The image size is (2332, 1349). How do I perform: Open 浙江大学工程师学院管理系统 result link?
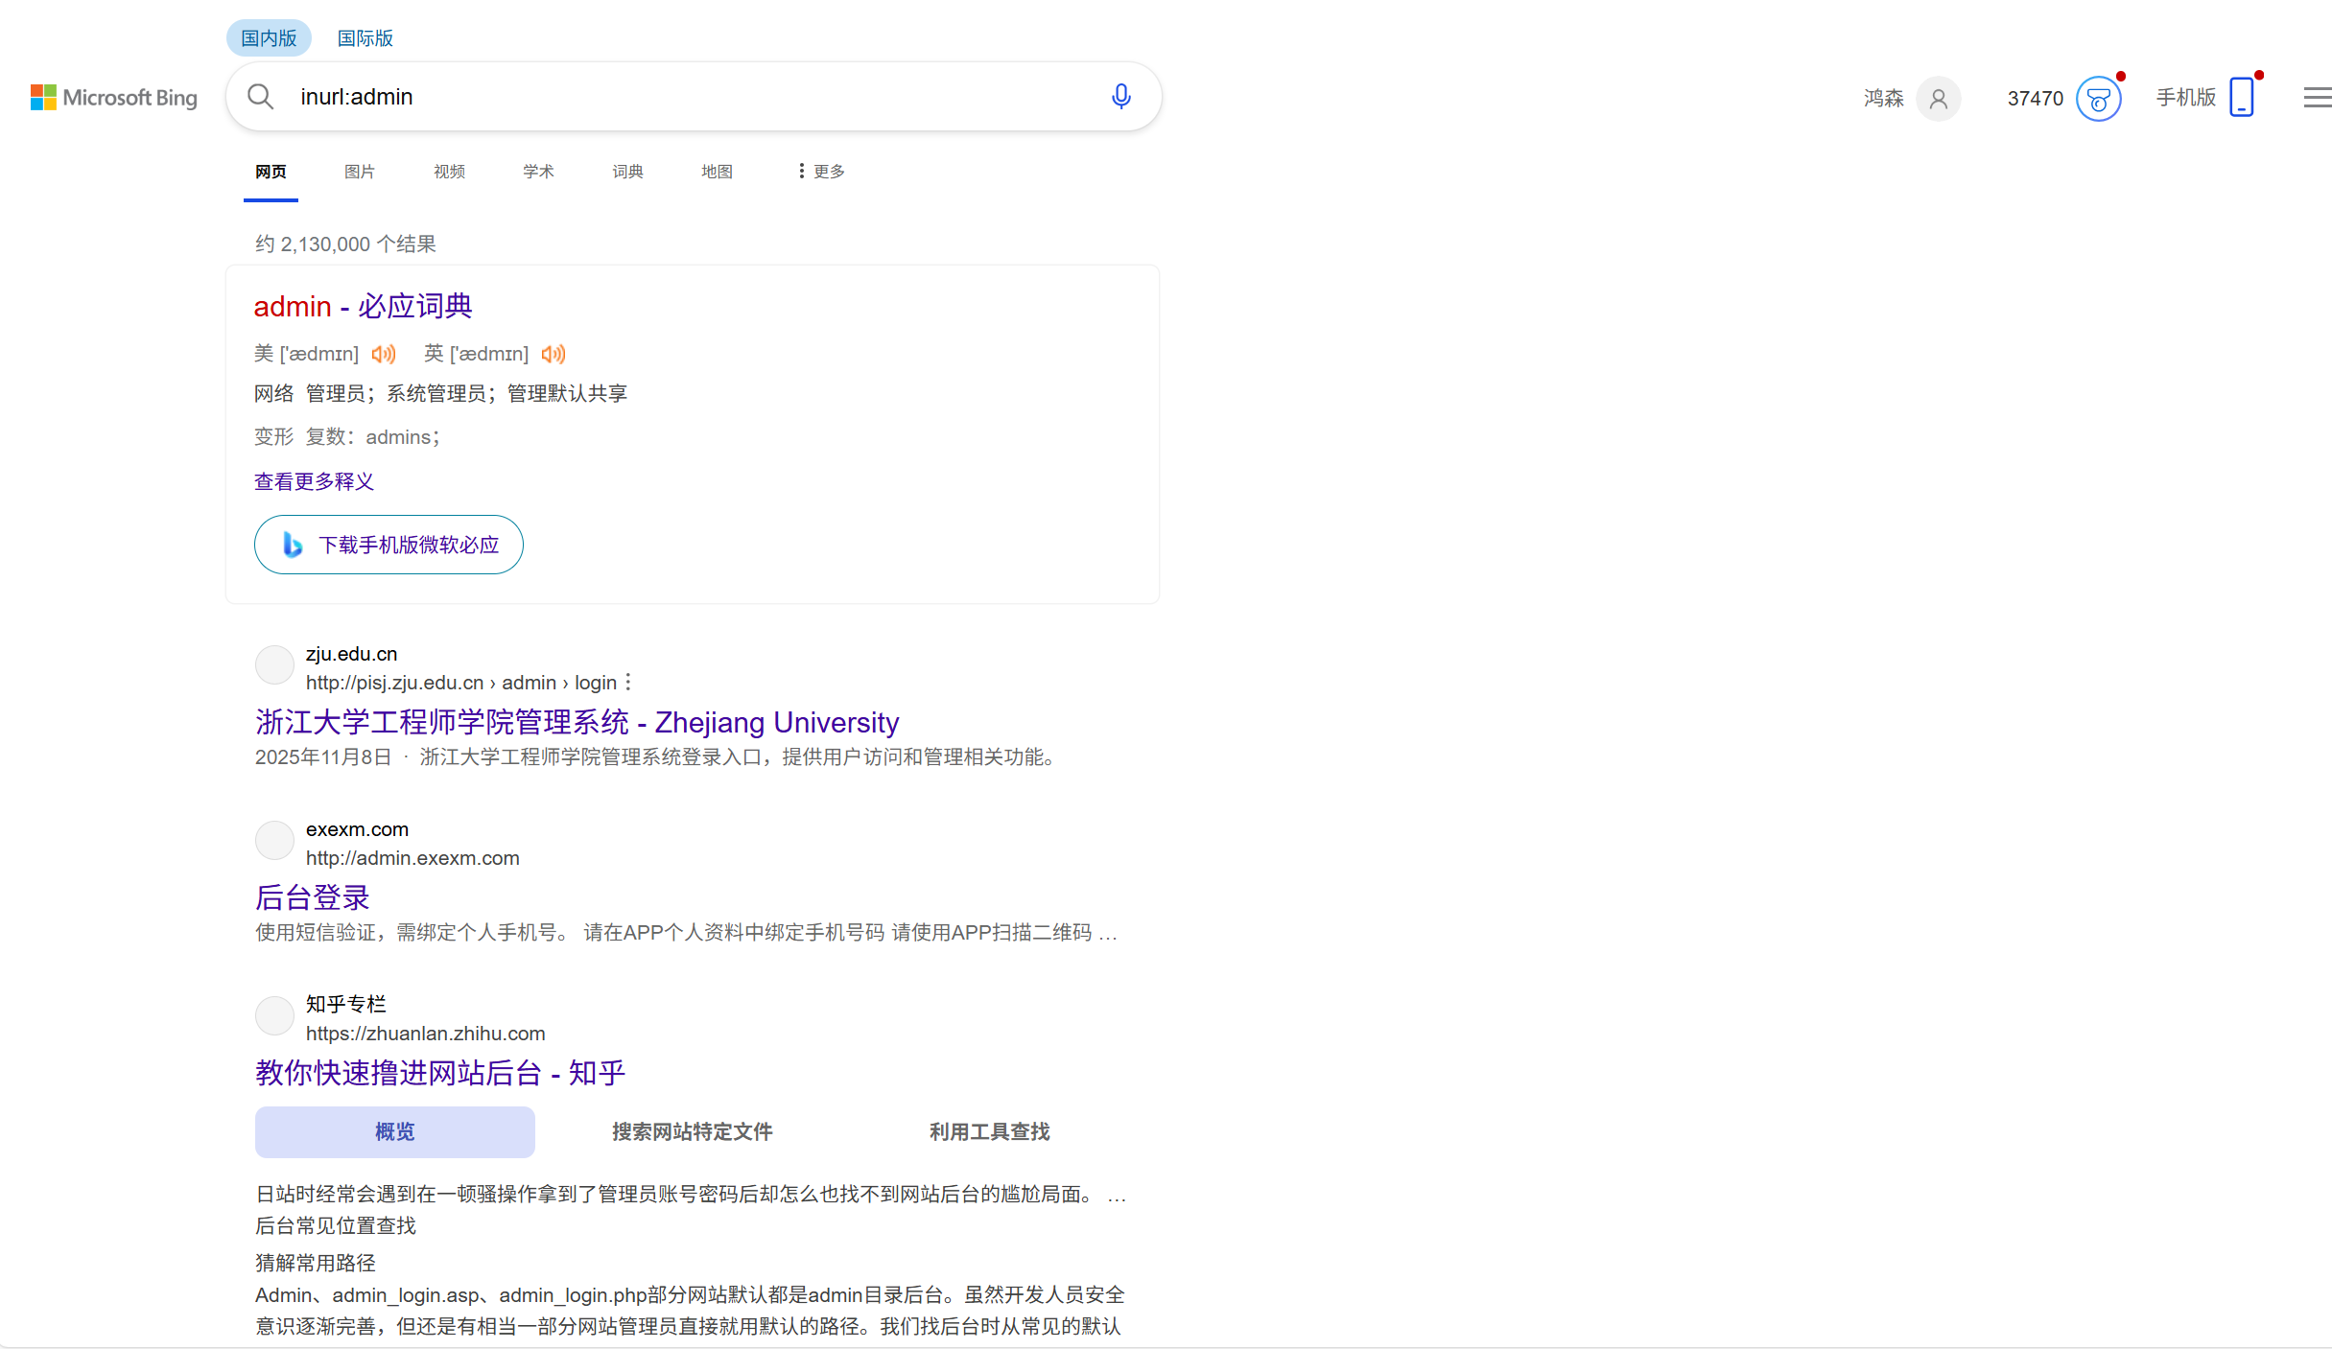point(577,721)
